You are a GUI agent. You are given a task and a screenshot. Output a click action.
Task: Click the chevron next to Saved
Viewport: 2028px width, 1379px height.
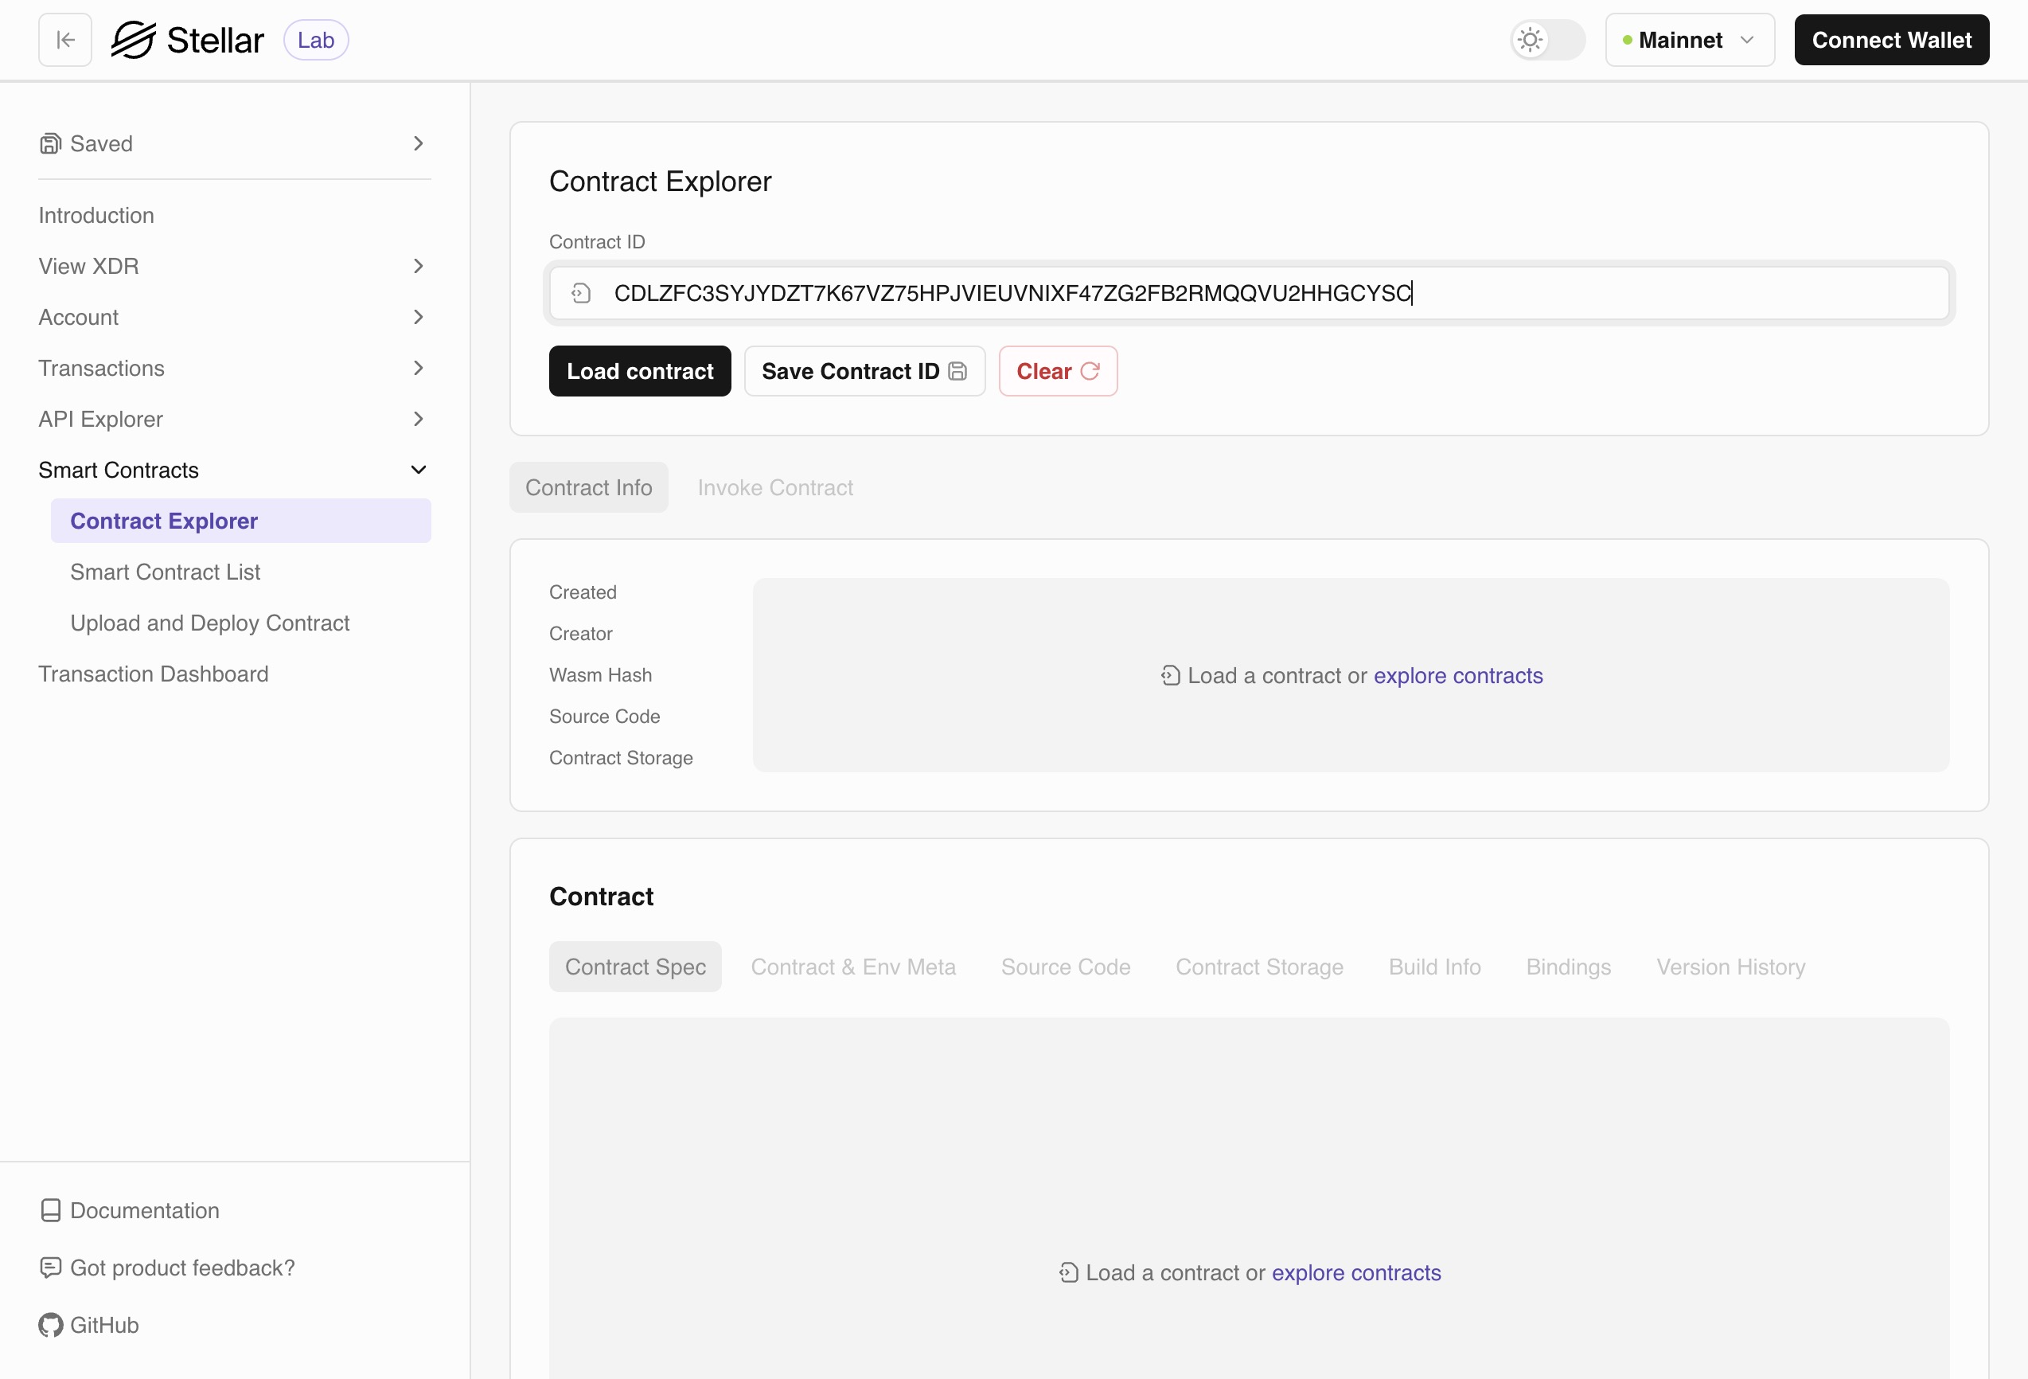tap(419, 143)
